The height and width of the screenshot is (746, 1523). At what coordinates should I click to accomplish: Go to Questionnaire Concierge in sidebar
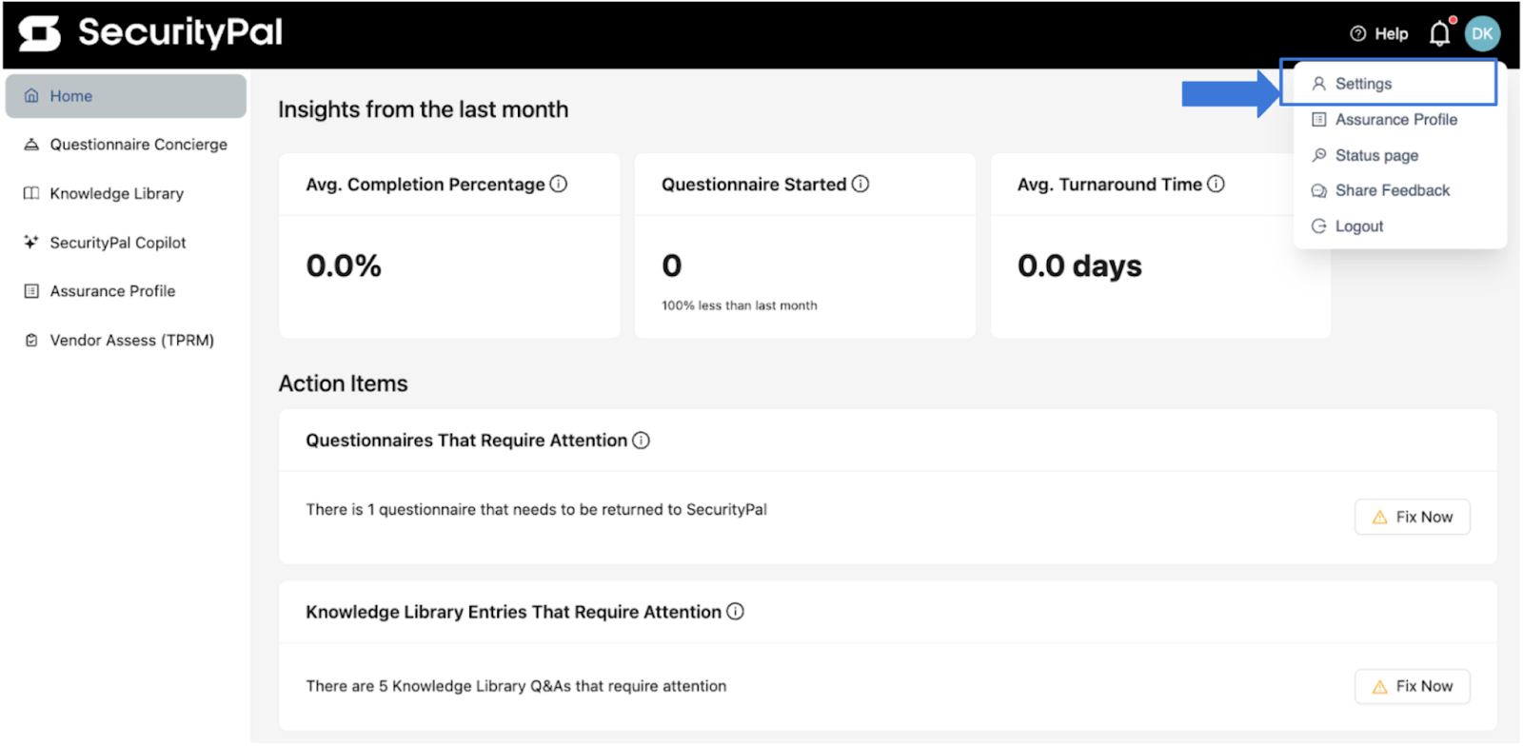(x=126, y=145)
